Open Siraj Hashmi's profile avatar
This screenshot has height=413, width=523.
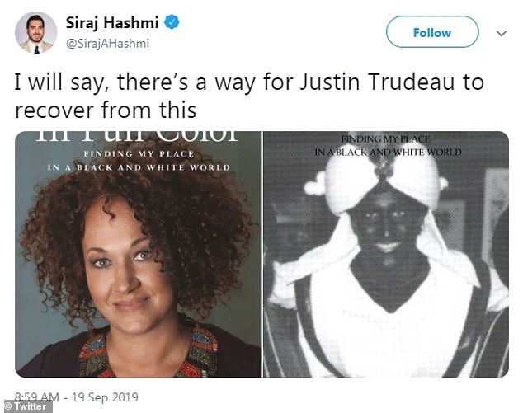coord(36,32)
